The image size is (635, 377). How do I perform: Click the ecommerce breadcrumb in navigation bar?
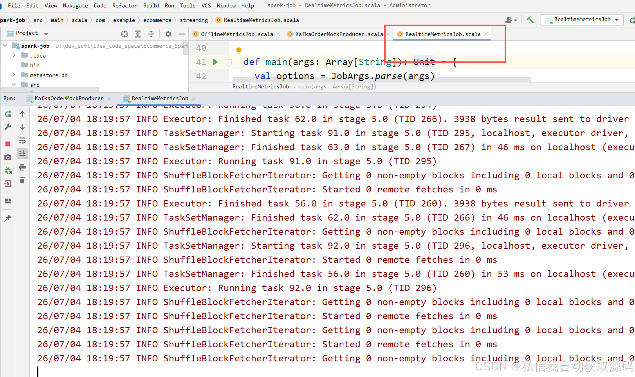[x=157, y=20]
